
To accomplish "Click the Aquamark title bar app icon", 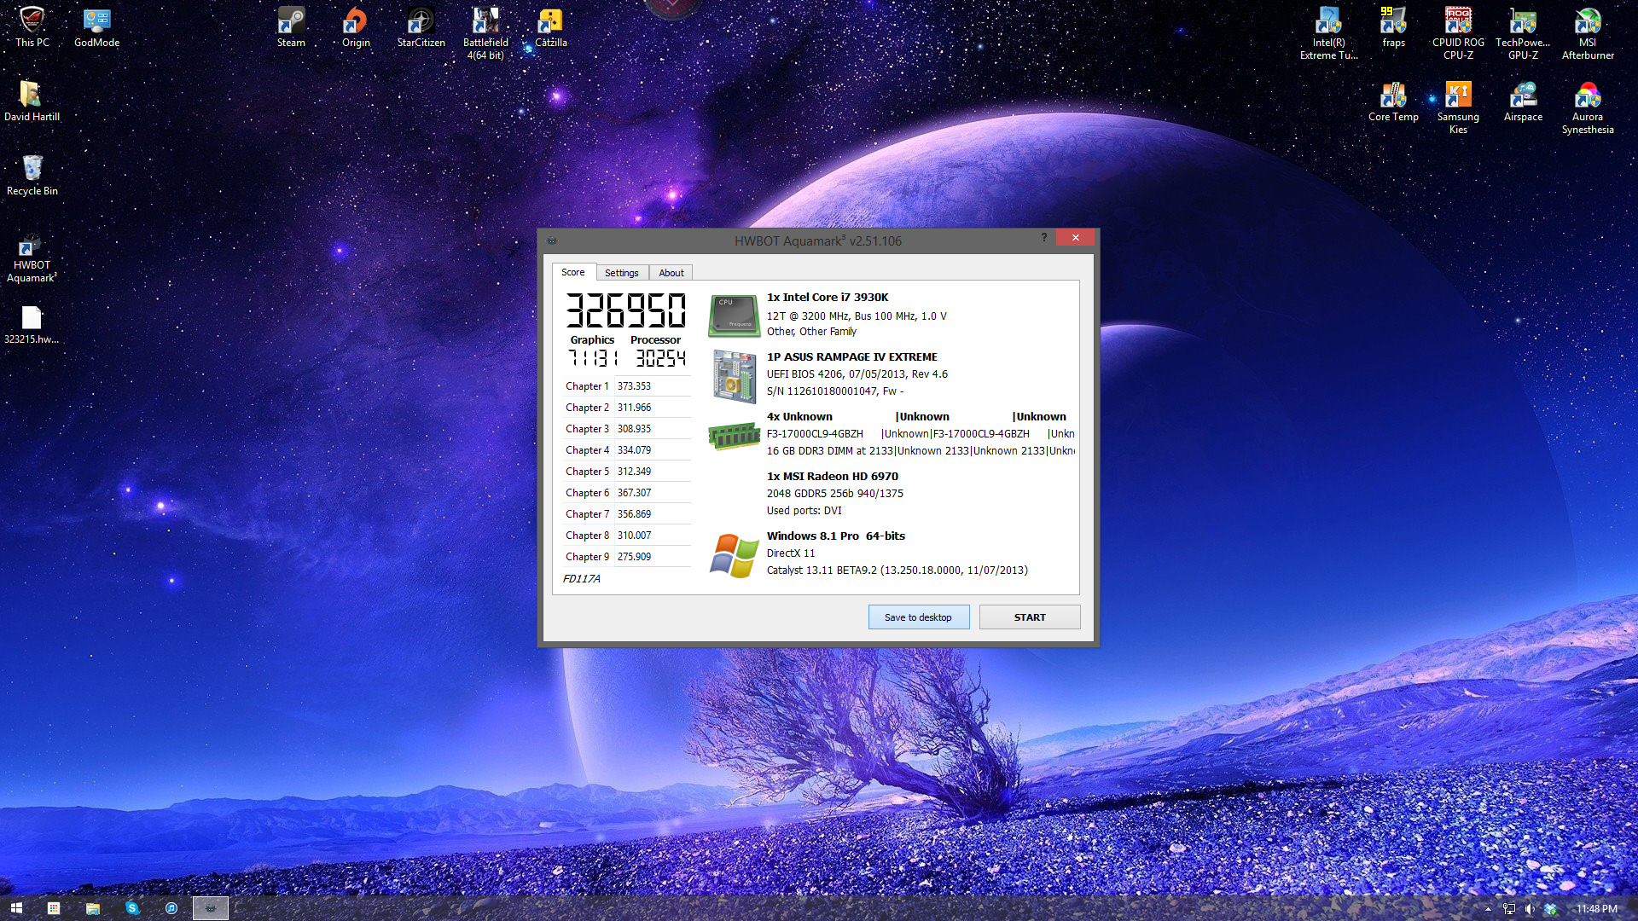I will (x=552, y=240).
